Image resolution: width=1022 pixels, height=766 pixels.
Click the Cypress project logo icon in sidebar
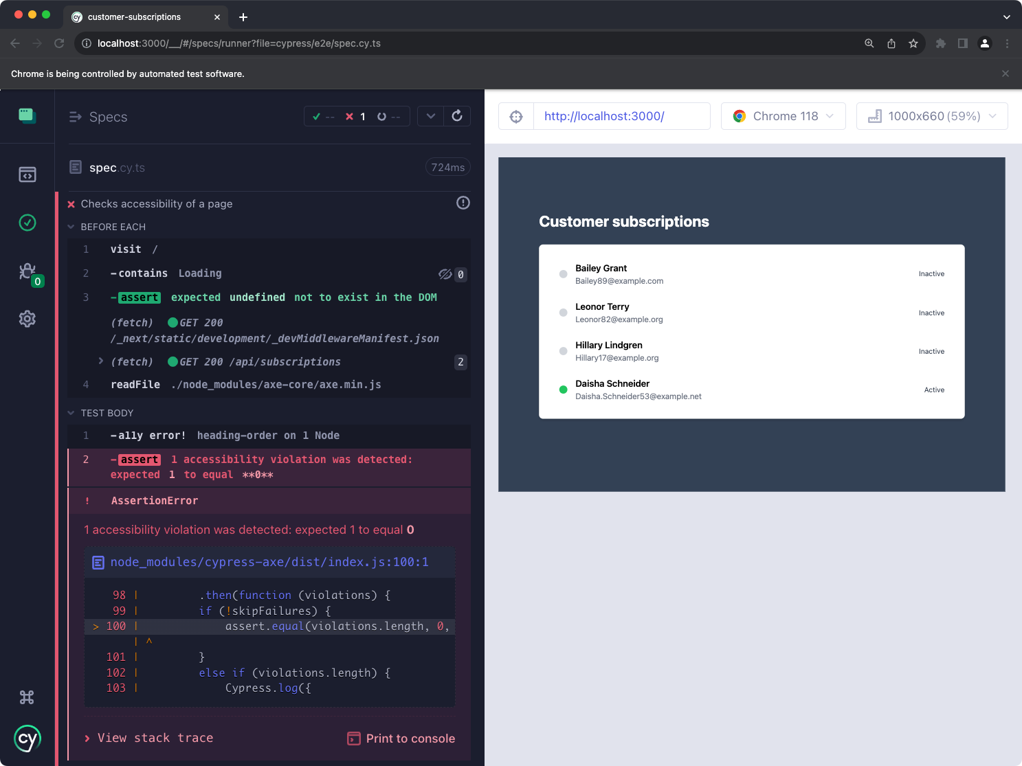click(x=27, y=115)
